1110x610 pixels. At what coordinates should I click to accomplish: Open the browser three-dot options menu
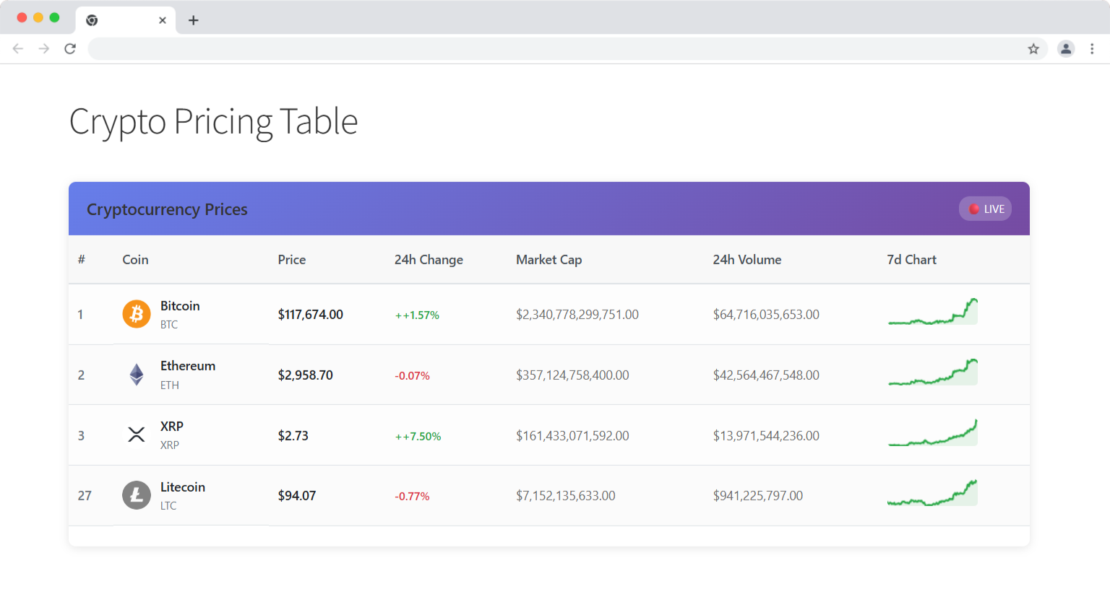click(x=1092, y=48)
